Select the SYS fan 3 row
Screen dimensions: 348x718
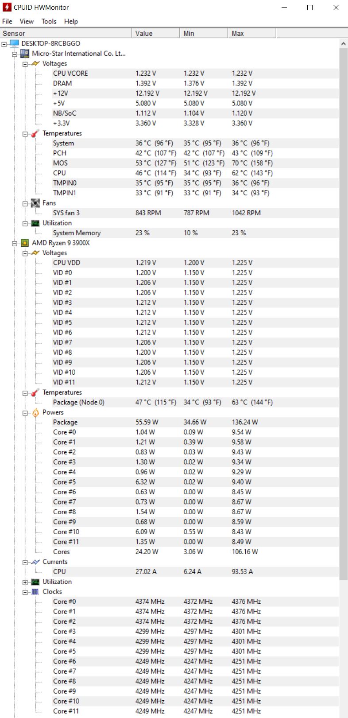pyautogui.click(x=195, y=213)
